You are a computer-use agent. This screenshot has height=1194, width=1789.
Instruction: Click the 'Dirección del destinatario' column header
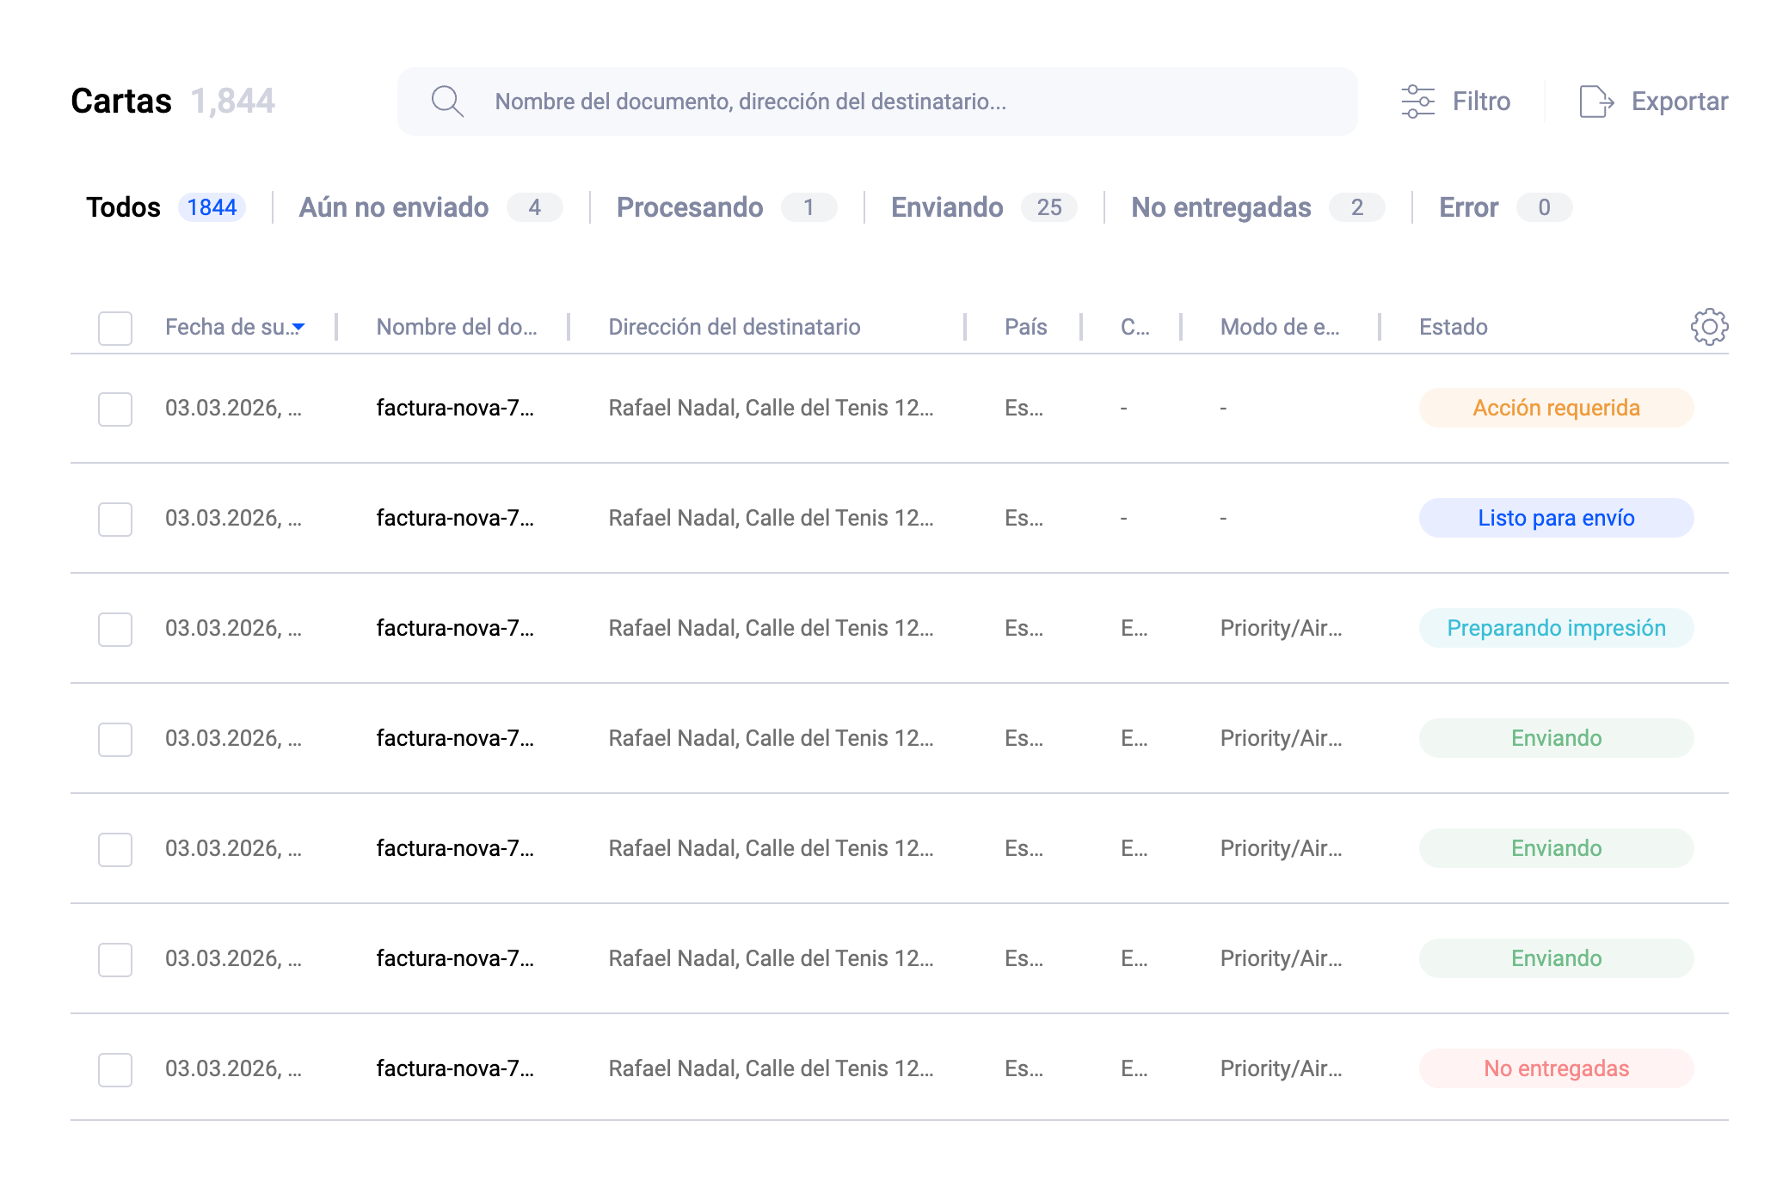(735, 327)
